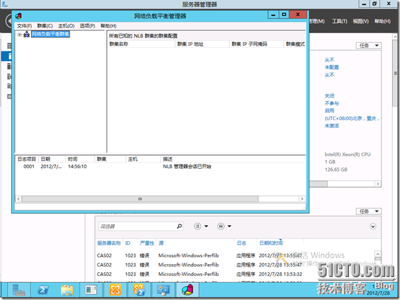
Task: Switch to NLB manager taskbar icon
Action: (188, 290)
